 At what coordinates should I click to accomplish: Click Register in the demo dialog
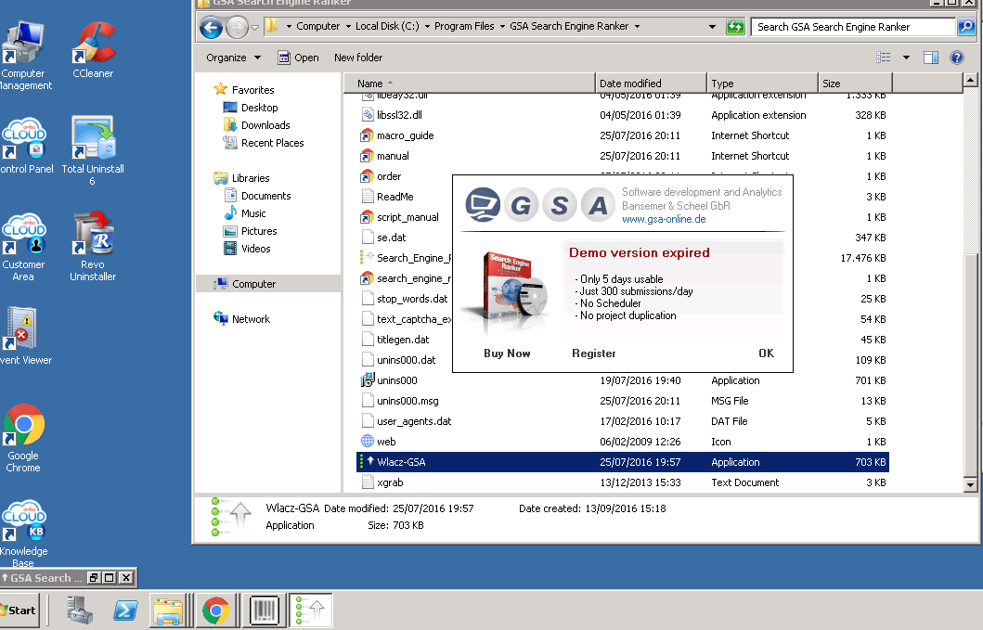pos(594,354)
